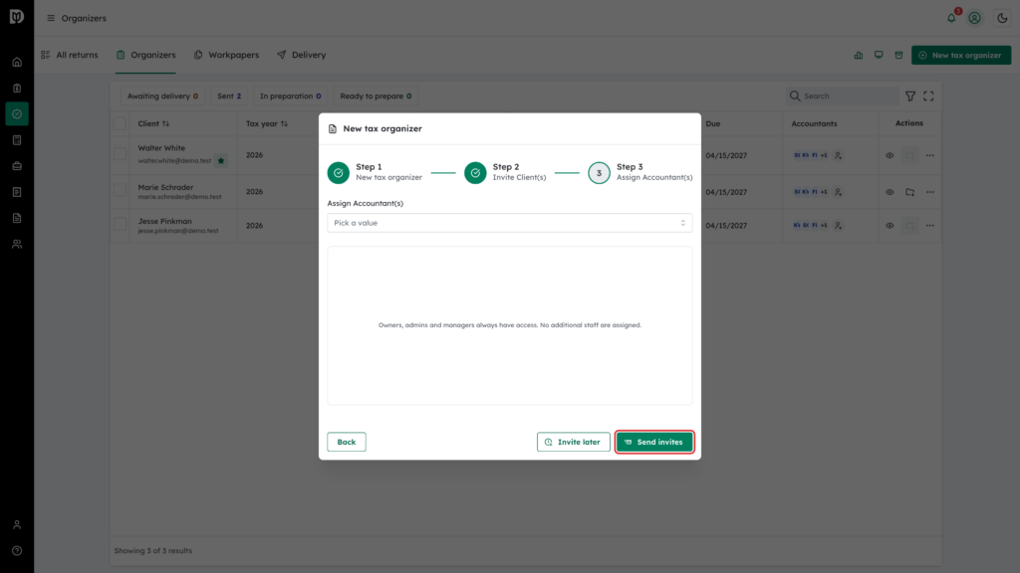Open people group icon in left sidebar

(17, 245)
